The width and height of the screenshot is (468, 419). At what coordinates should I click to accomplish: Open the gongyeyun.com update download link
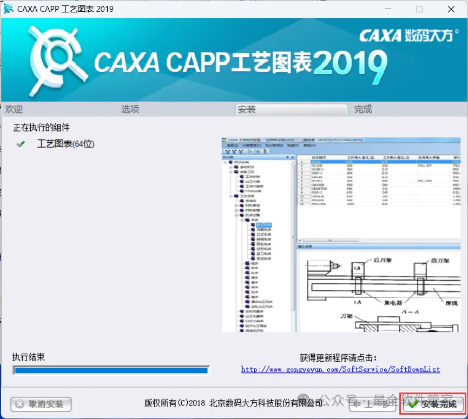340,369
